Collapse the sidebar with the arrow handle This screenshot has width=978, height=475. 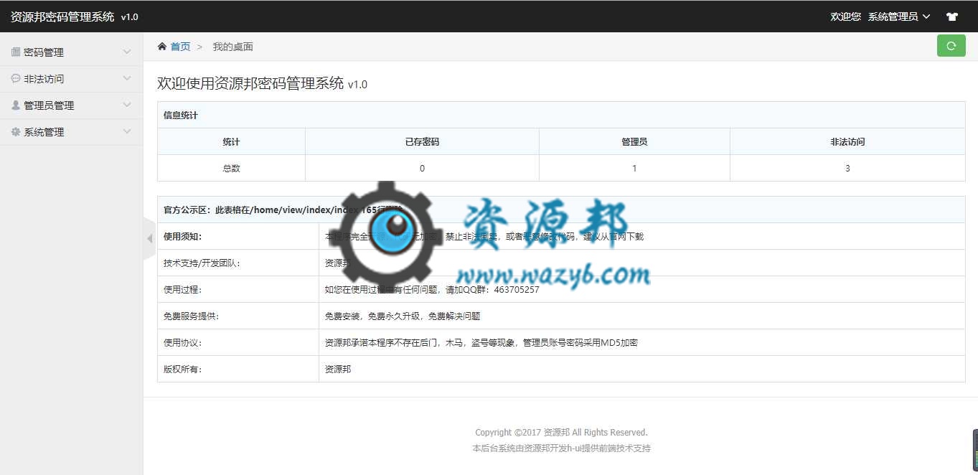(x=149, y=238)
